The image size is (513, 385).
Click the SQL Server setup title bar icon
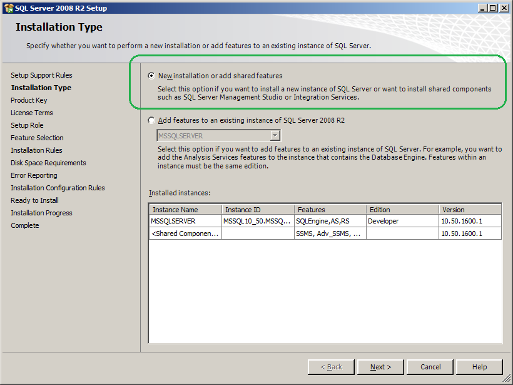[9, 8]
